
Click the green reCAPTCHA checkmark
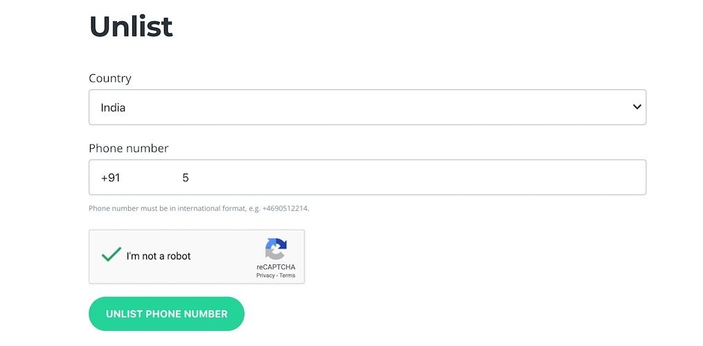pos(111,255)
